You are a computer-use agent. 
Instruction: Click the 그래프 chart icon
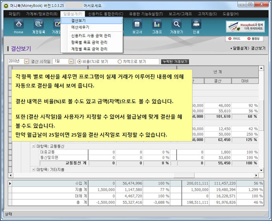point(157,26)
